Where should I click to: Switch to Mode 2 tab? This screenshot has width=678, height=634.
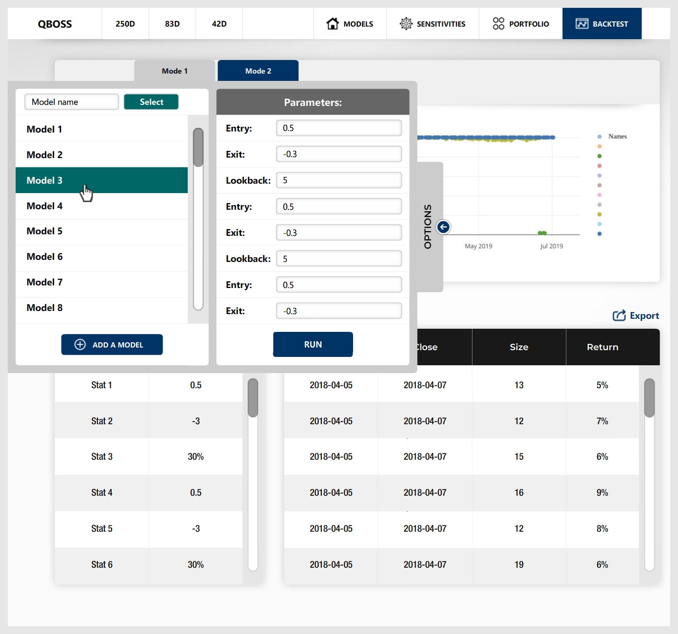258,71
